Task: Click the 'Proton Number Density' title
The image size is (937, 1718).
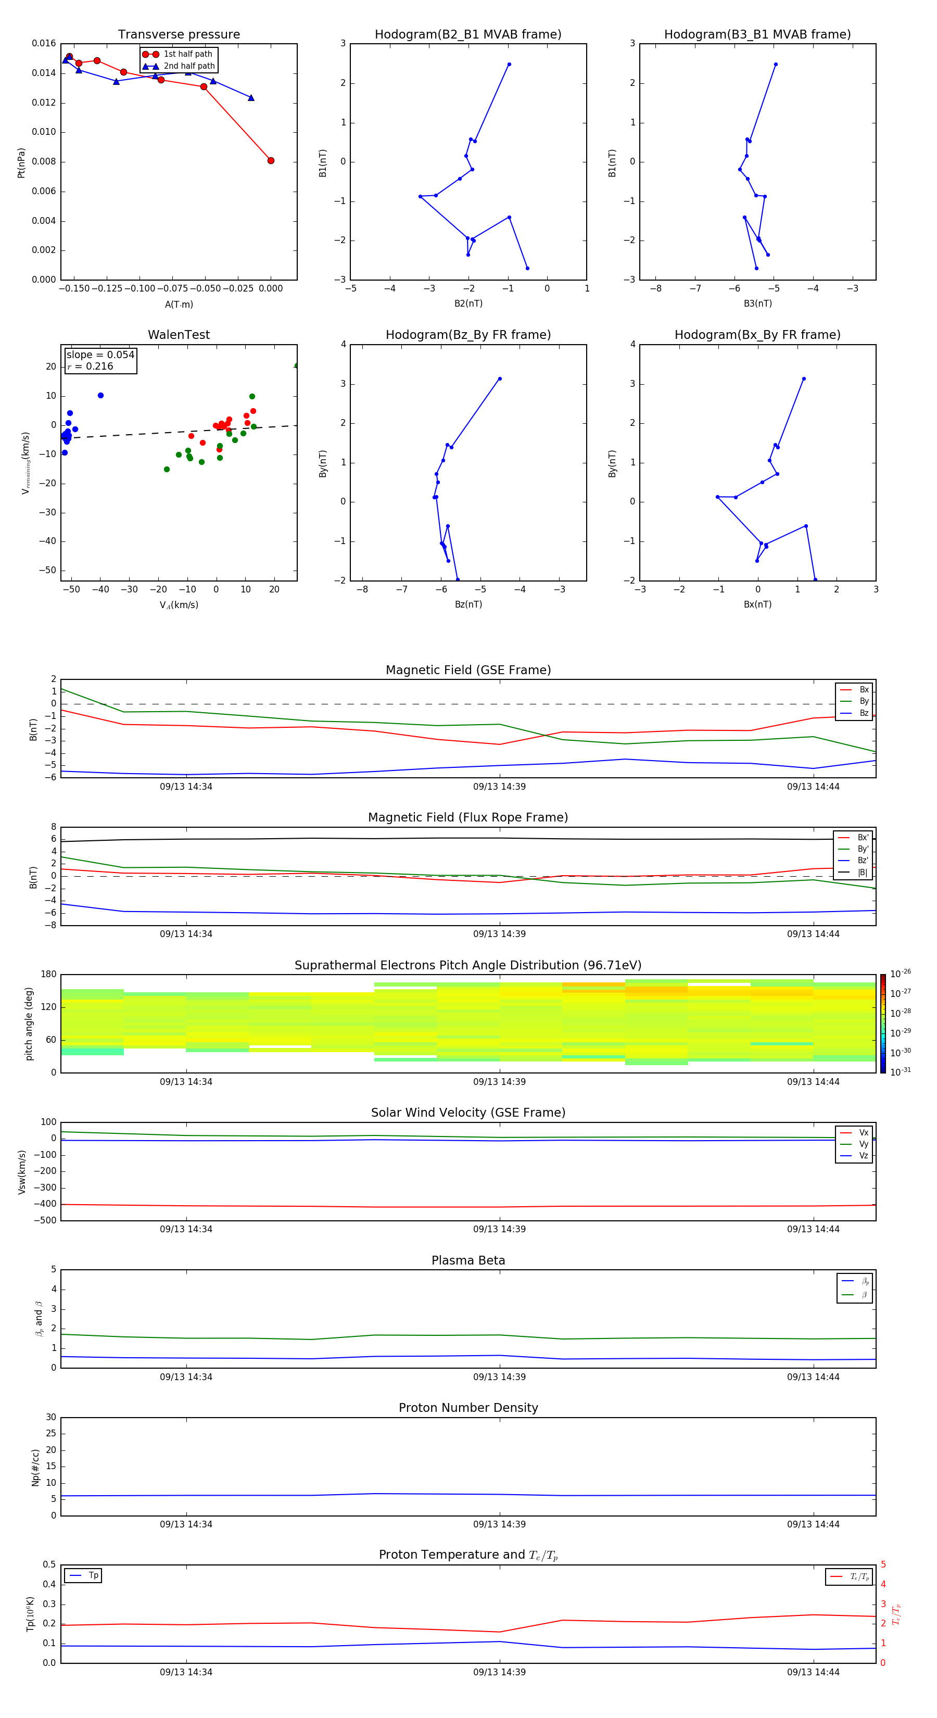Action: pyautogui.click(x=468, y=1408)
